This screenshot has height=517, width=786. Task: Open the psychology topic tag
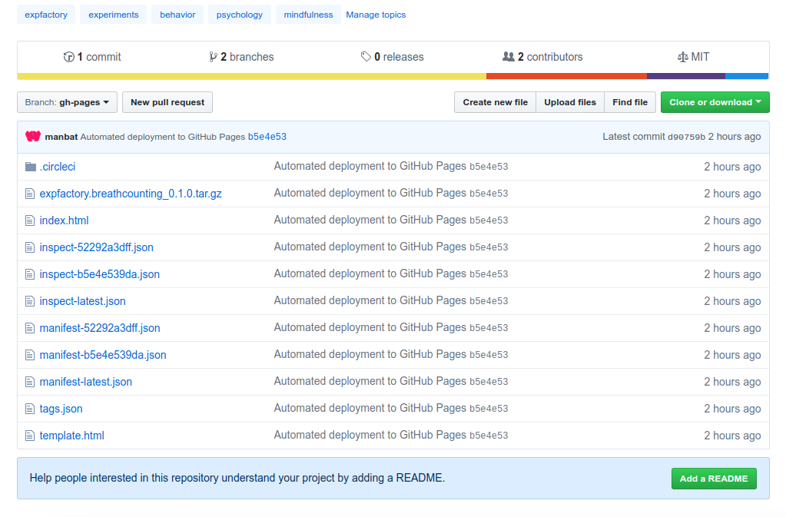point(240,15)
